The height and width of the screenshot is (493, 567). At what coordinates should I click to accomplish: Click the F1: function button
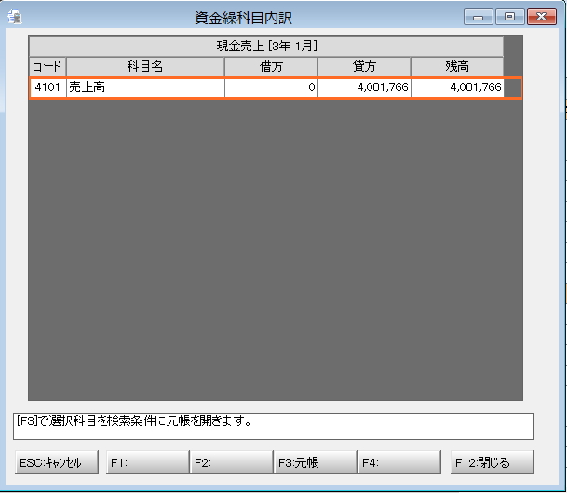pyautogui.click(x=148, y=462)
